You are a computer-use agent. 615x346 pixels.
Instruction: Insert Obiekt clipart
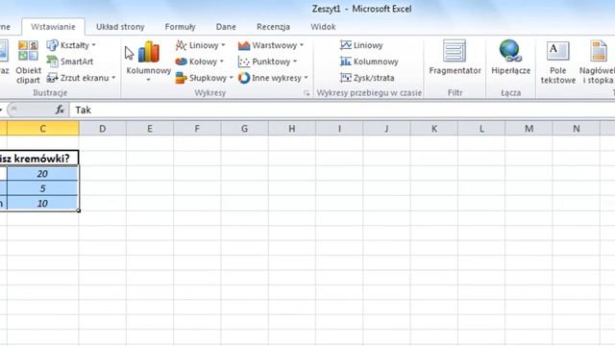(x=28, y=62)
